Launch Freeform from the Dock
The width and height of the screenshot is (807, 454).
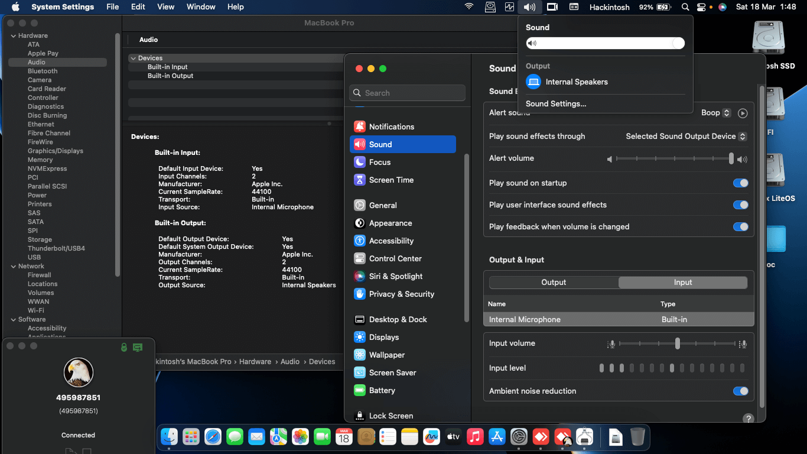[x=431, y=437]
